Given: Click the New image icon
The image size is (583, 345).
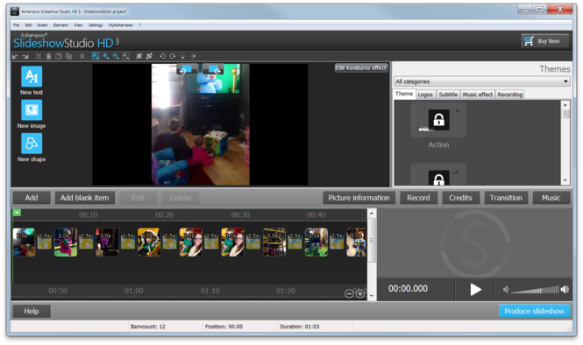Looking at the screenshot, I should click(x=32, y=109).
